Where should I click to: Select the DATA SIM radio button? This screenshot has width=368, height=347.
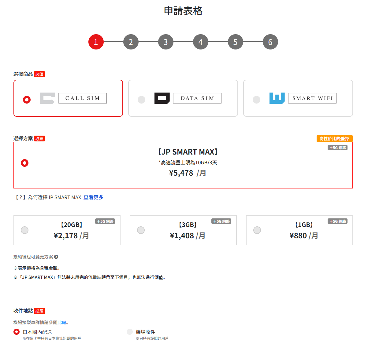pos(141,100)
